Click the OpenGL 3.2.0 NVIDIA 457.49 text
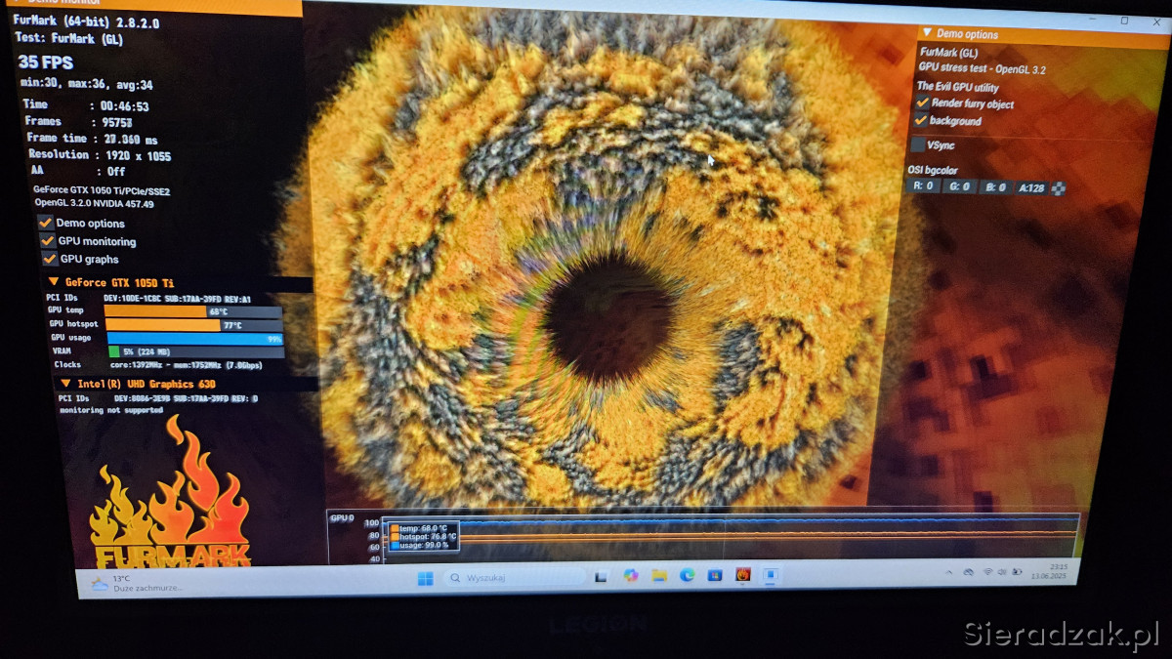Screen dimensions: 1172x659 point(95,203)
